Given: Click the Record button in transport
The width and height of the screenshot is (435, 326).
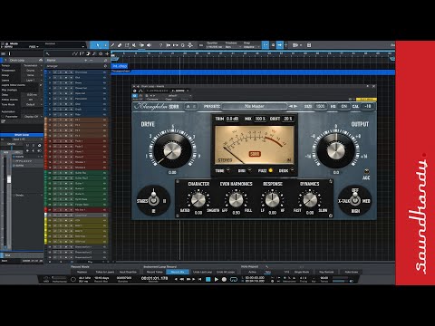Looking at the screenshot, I should 224,280.
